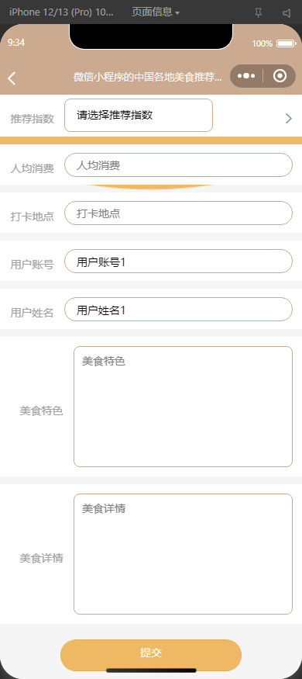Close mini program with the circle target icon

[x=280, y=76]
